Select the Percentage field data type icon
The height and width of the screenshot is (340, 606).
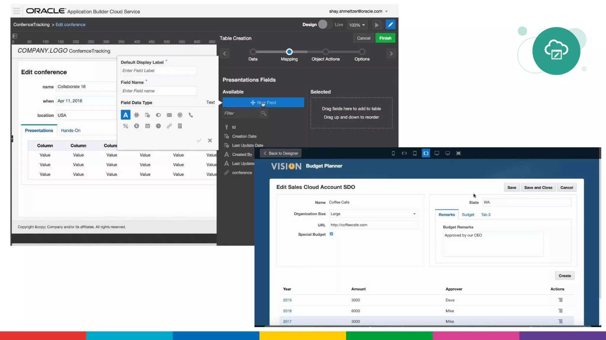click(x=125, y=126)
